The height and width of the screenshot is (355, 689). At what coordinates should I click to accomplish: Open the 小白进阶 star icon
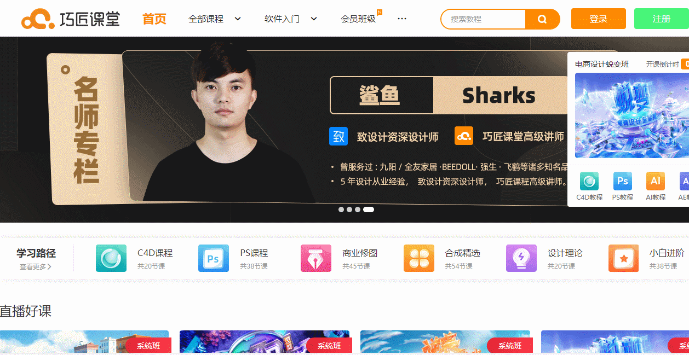click(x=623, y=258)
